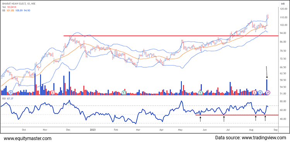The image size is (290, 142).
Task: Click the red earnings marker in August
Action: (x=255, y=92)
